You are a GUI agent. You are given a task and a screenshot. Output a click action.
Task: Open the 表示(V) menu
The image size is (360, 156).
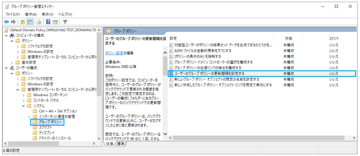(47, 14)
